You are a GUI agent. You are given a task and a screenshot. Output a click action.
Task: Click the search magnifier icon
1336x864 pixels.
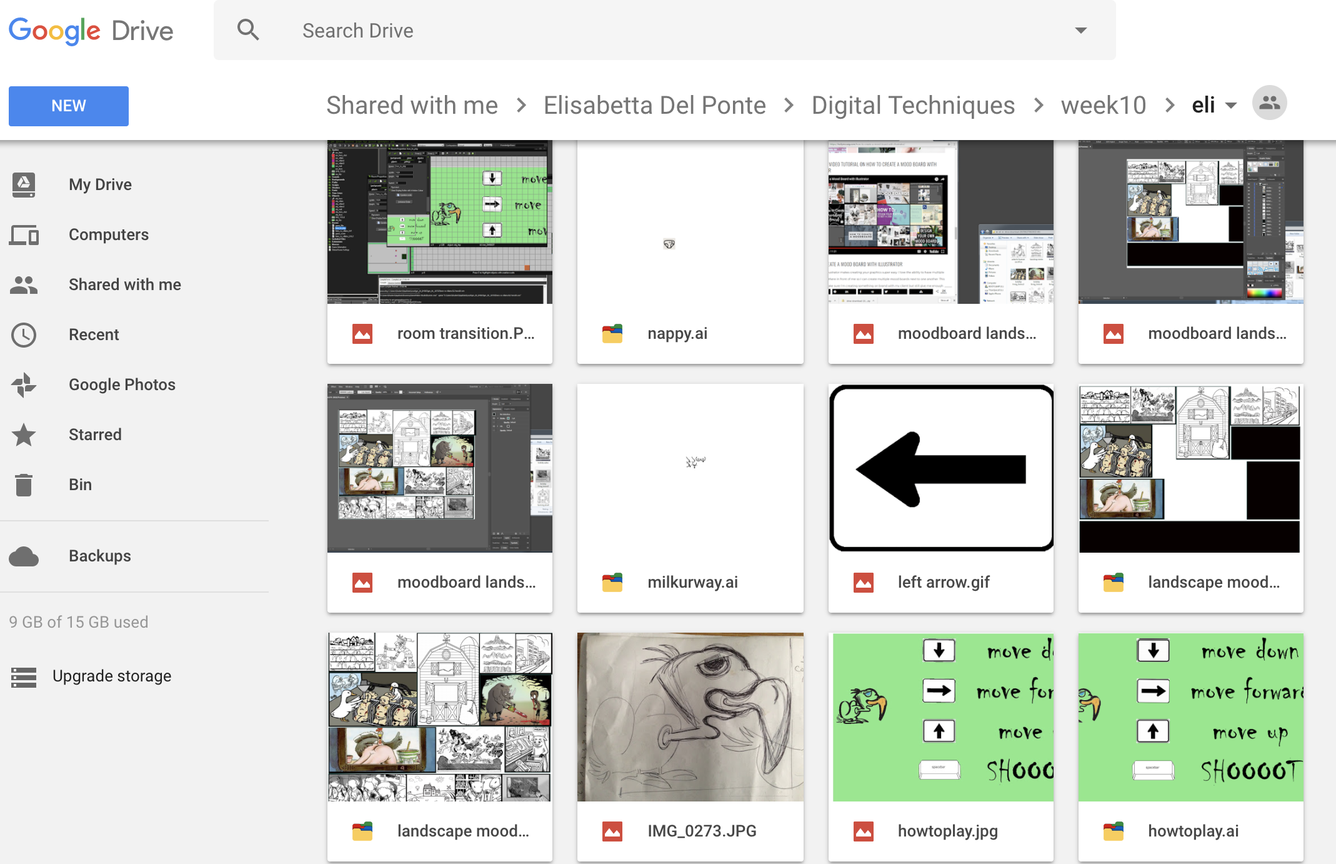point(248,30)
